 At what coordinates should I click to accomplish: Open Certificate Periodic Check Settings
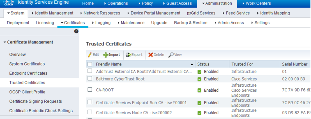[x=41, y=111]
